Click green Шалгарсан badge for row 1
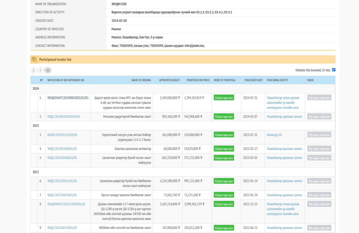 click(x=224, y=98)
